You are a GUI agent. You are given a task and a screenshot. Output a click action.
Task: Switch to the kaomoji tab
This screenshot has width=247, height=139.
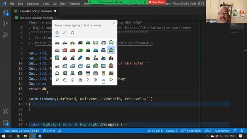pyautogui.click(x=65, y=33)
